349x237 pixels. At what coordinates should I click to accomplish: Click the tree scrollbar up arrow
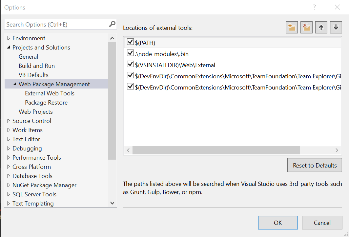click(113, 38)
